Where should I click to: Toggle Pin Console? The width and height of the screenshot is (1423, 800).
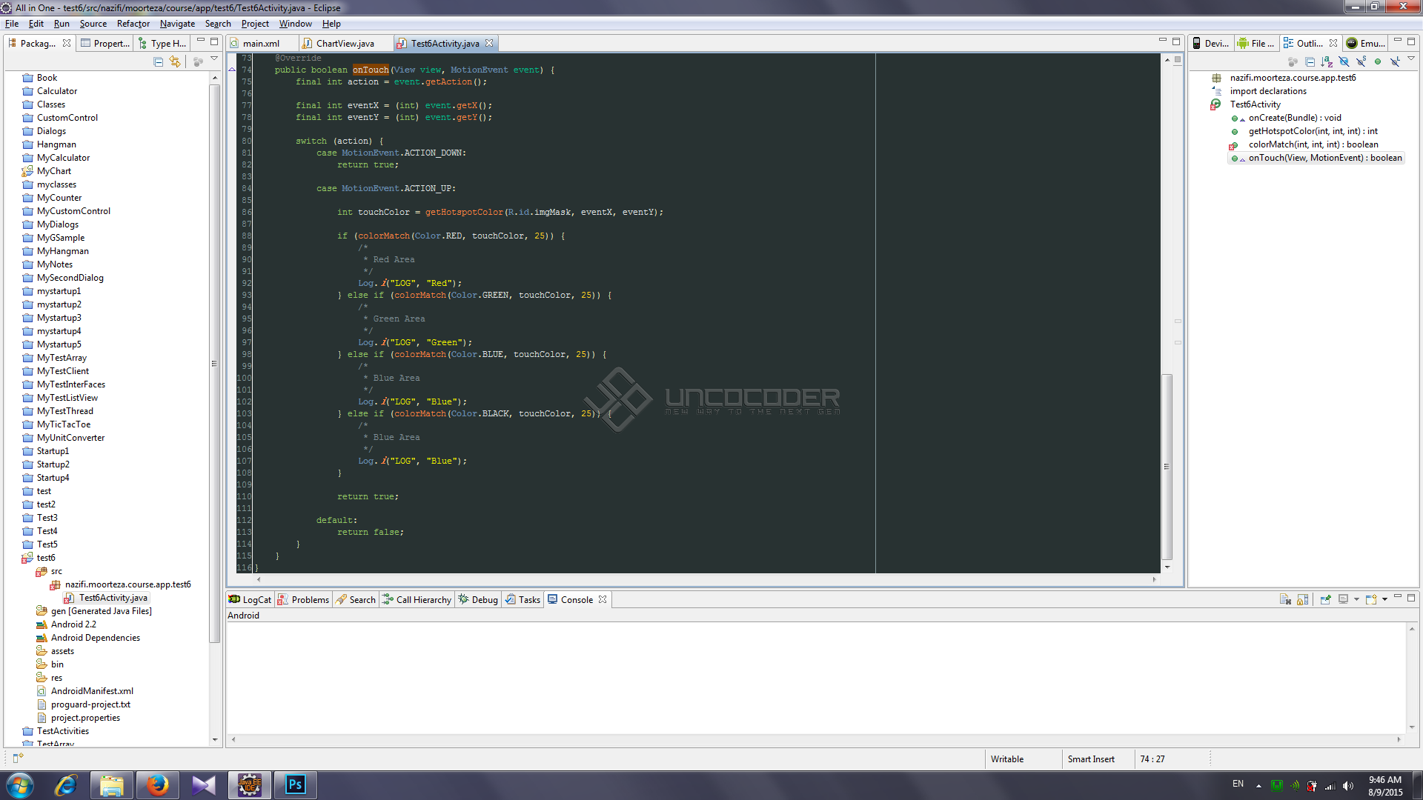coord(1326,599)
